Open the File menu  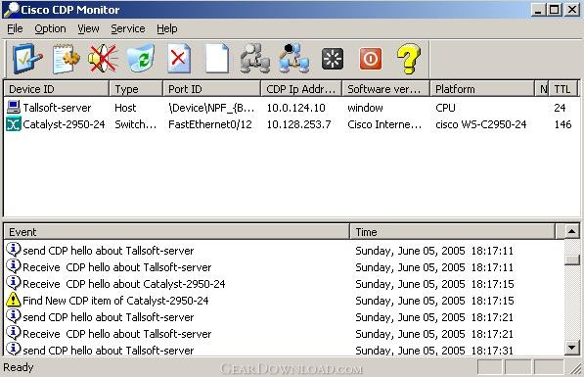tap(15, 28)
